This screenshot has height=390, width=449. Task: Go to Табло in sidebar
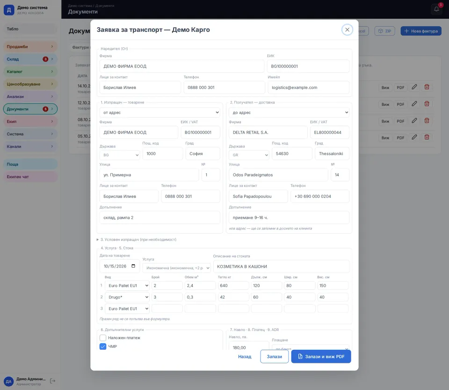pos(30,29)
